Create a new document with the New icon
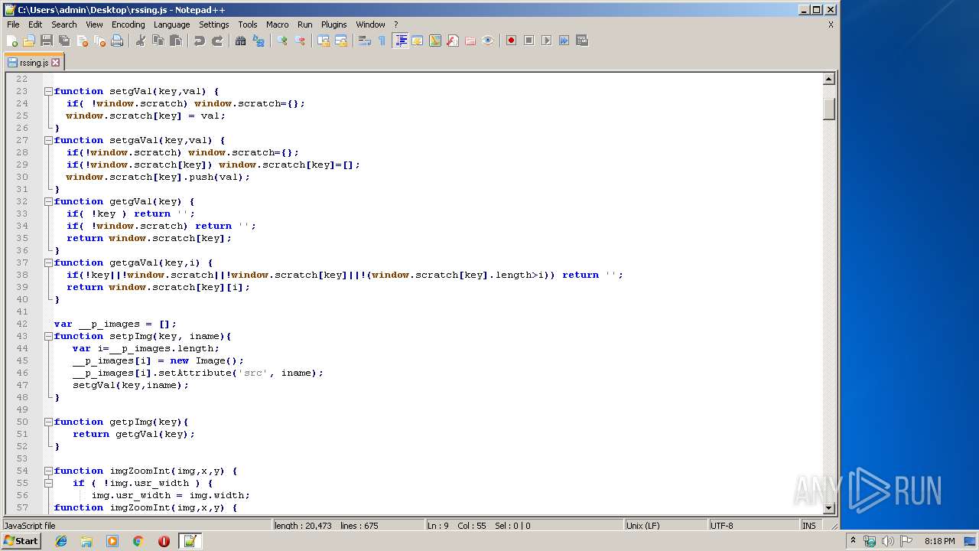 click(x=12, y=41)
